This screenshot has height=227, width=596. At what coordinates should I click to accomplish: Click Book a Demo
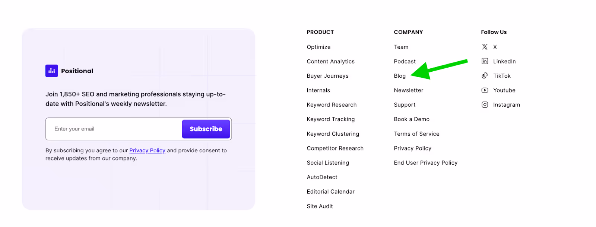click(x=412, y=119)
